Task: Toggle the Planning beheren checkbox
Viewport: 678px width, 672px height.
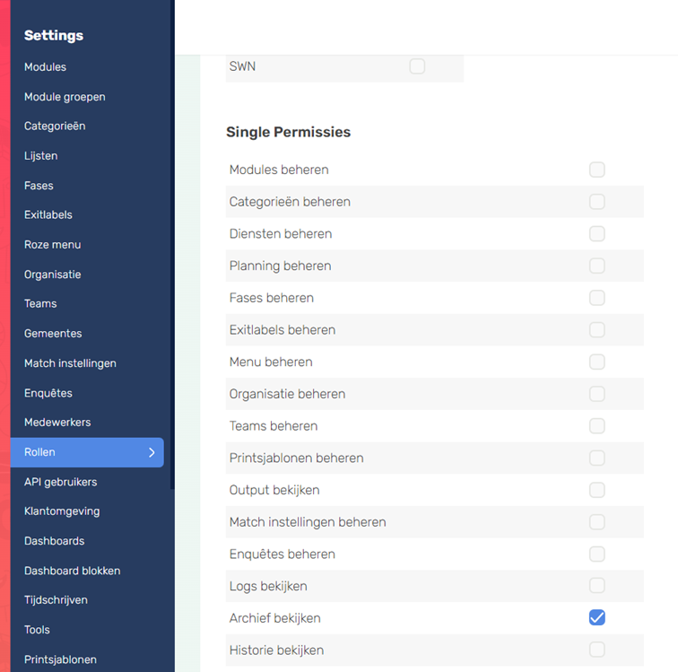Action: pos(596,266)
